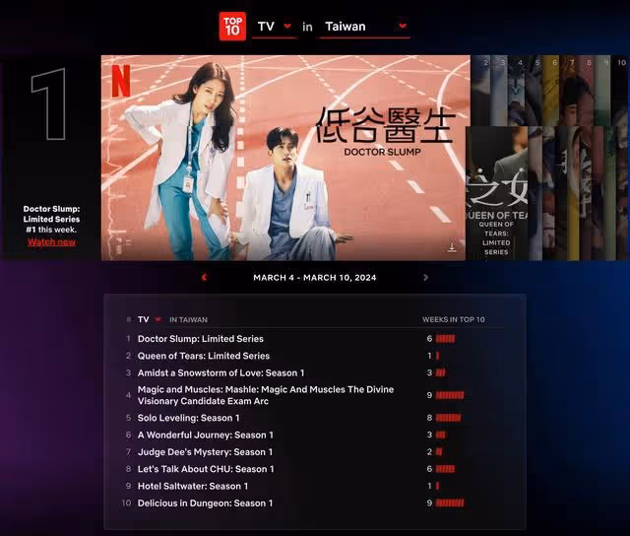Open the TV category dropdown in header
630x536 pixels.
pyautogui.click(x=275, y=27)
